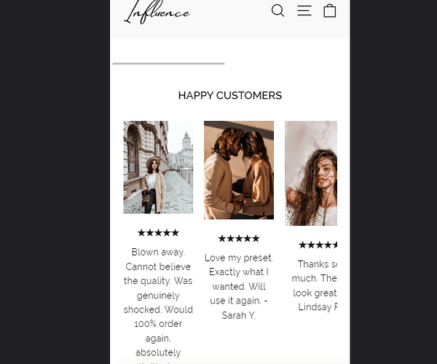Click the gray slider progress bar
The image size is (437, 364).
[169, 63]
